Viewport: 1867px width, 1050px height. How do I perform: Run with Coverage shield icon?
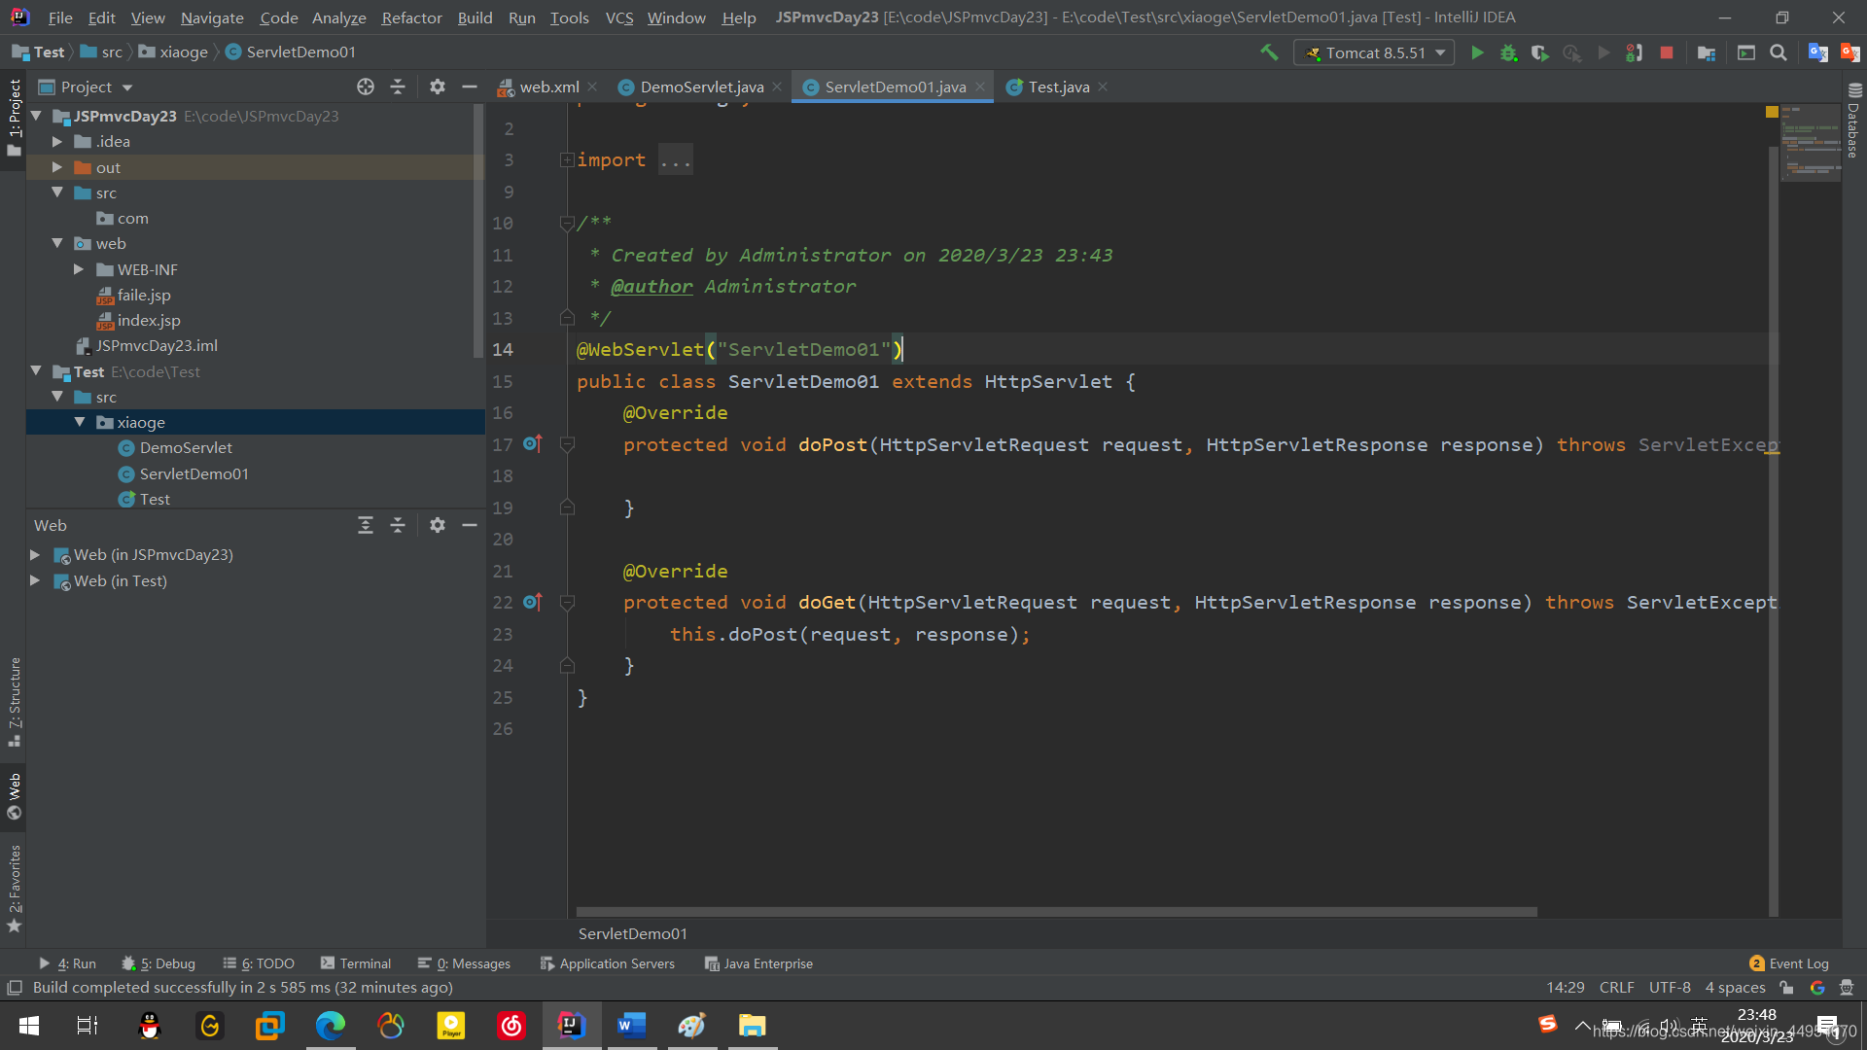tap(1539, 52)
